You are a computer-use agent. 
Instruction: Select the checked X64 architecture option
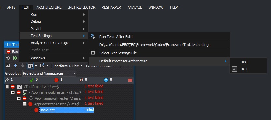(248, 69)
